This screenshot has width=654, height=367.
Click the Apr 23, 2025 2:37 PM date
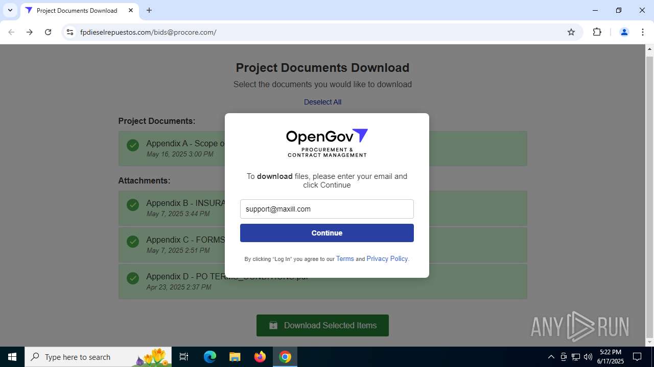(x=179, y=287)
